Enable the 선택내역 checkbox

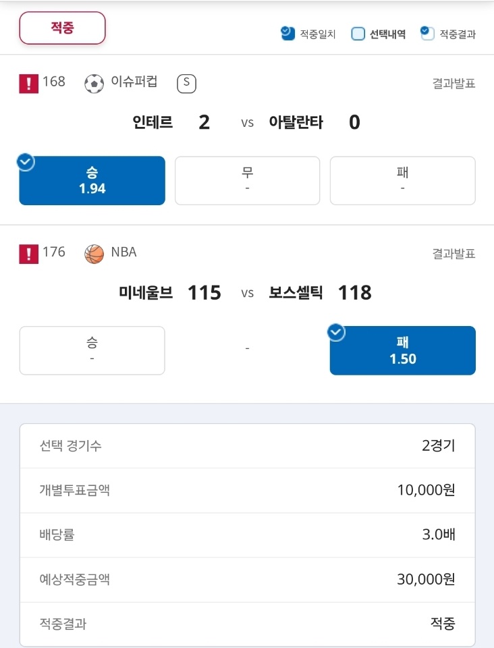[x=358, y=34]
